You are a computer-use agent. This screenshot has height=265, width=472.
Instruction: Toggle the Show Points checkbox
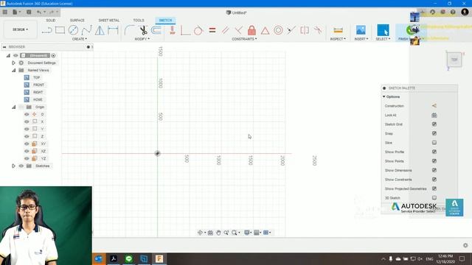coord(434,161)
